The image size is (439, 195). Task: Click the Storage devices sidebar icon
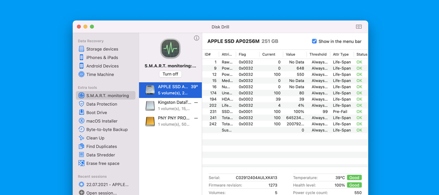click(x=81, y=49)
